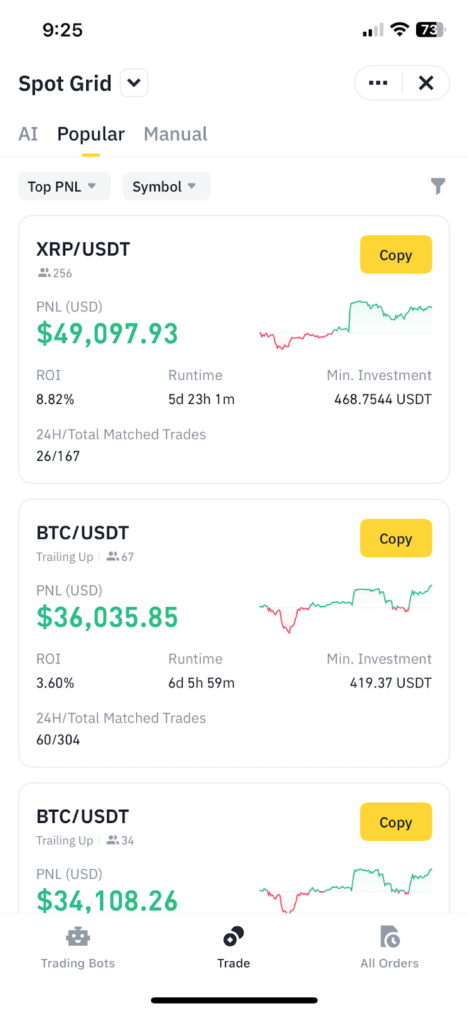This screenshot has height=1013, width=468.
Task: Tap the copiers icon showing 67 users
Action: 113,557
